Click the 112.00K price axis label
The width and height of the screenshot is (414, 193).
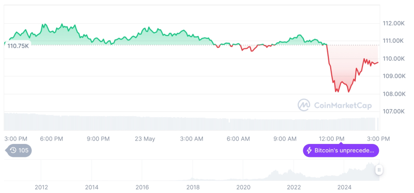coord(392,23)
